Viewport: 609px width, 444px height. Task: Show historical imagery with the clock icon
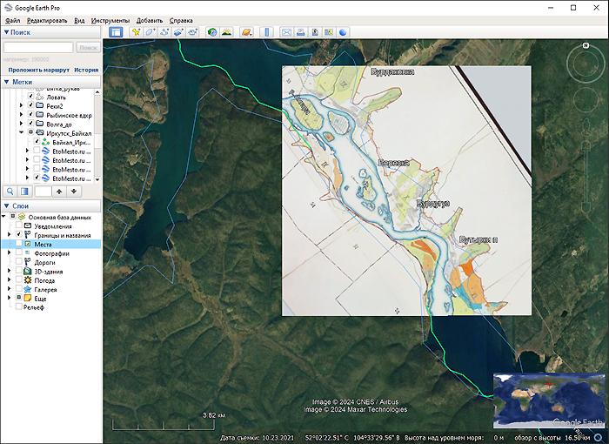coord(212,32)
